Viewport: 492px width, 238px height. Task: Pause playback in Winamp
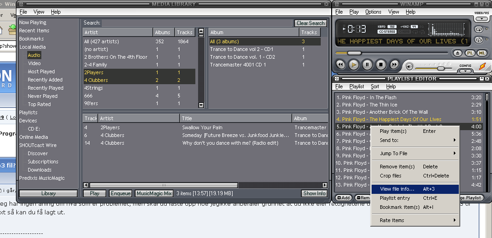tap(367, 65)
